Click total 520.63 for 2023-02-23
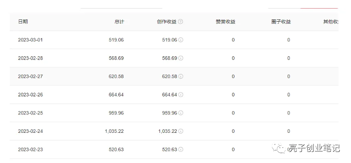 tap(116, 149)
